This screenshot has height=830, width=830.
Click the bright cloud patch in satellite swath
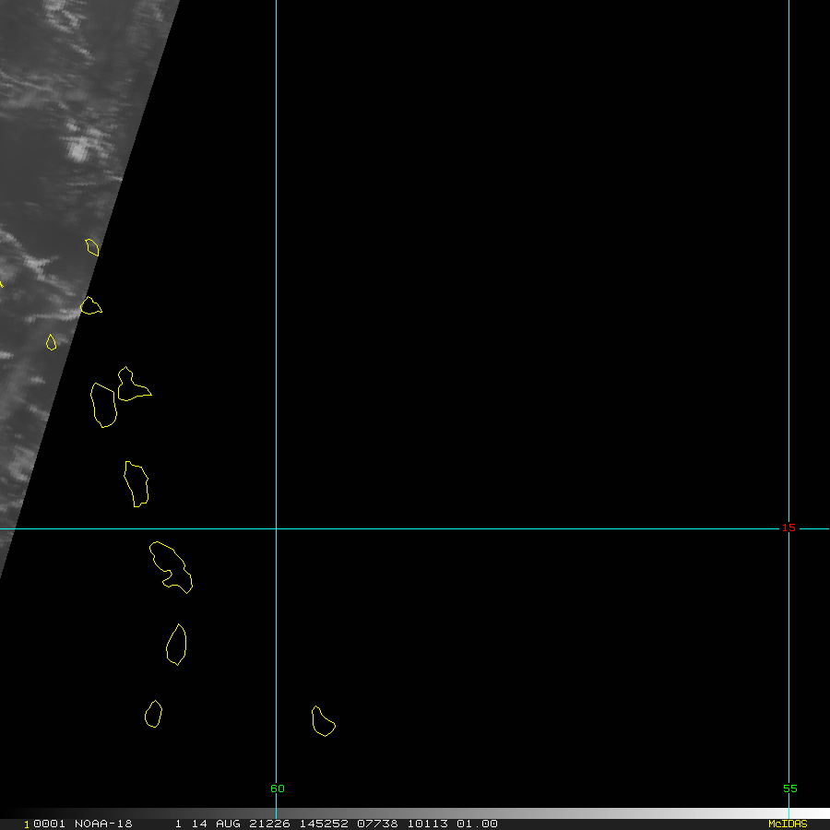coord(83,146)
